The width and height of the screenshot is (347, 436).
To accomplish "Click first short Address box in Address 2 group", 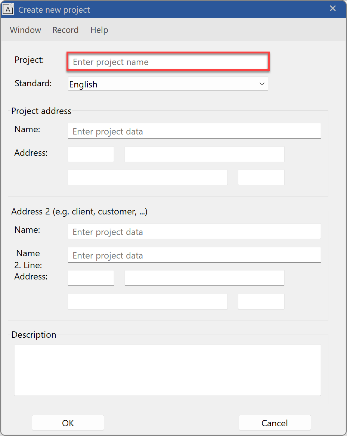I will pyautogui.click(x=91, y=278).
